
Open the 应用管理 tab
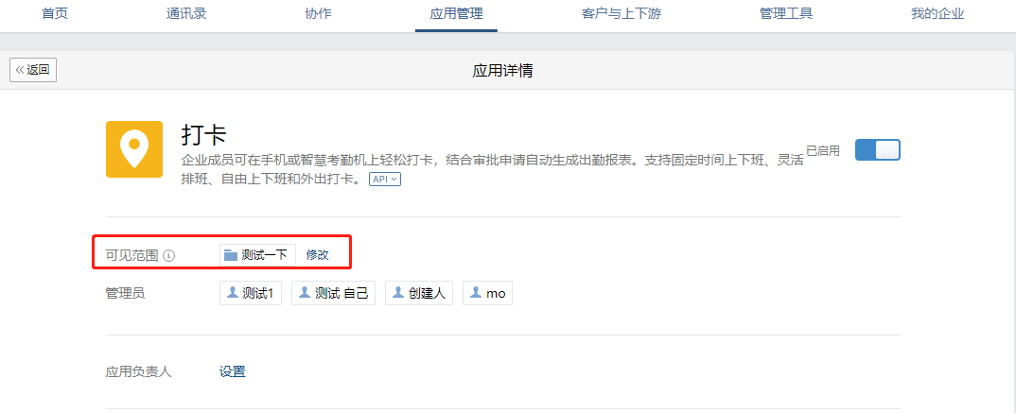tap(456, 13)
